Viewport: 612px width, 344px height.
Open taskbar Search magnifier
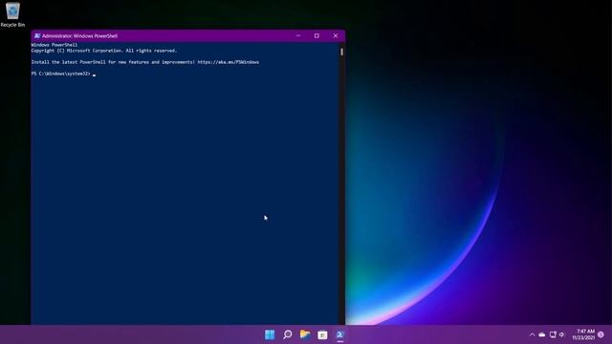287,334
